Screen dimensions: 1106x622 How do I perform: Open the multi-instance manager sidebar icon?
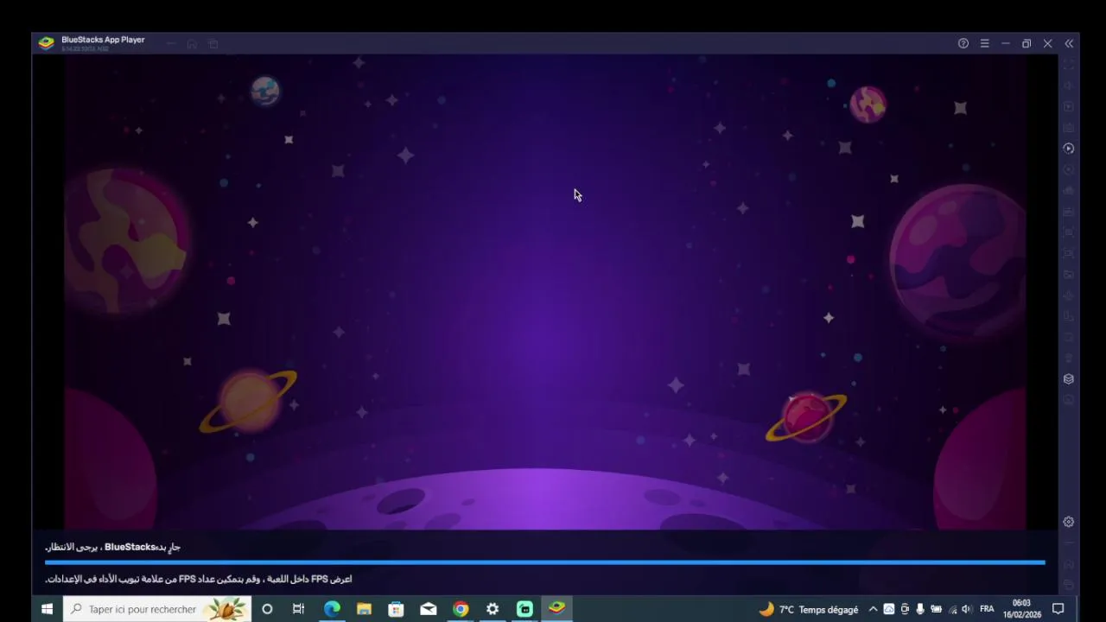pyautogui.click(x=1069, y=379)
